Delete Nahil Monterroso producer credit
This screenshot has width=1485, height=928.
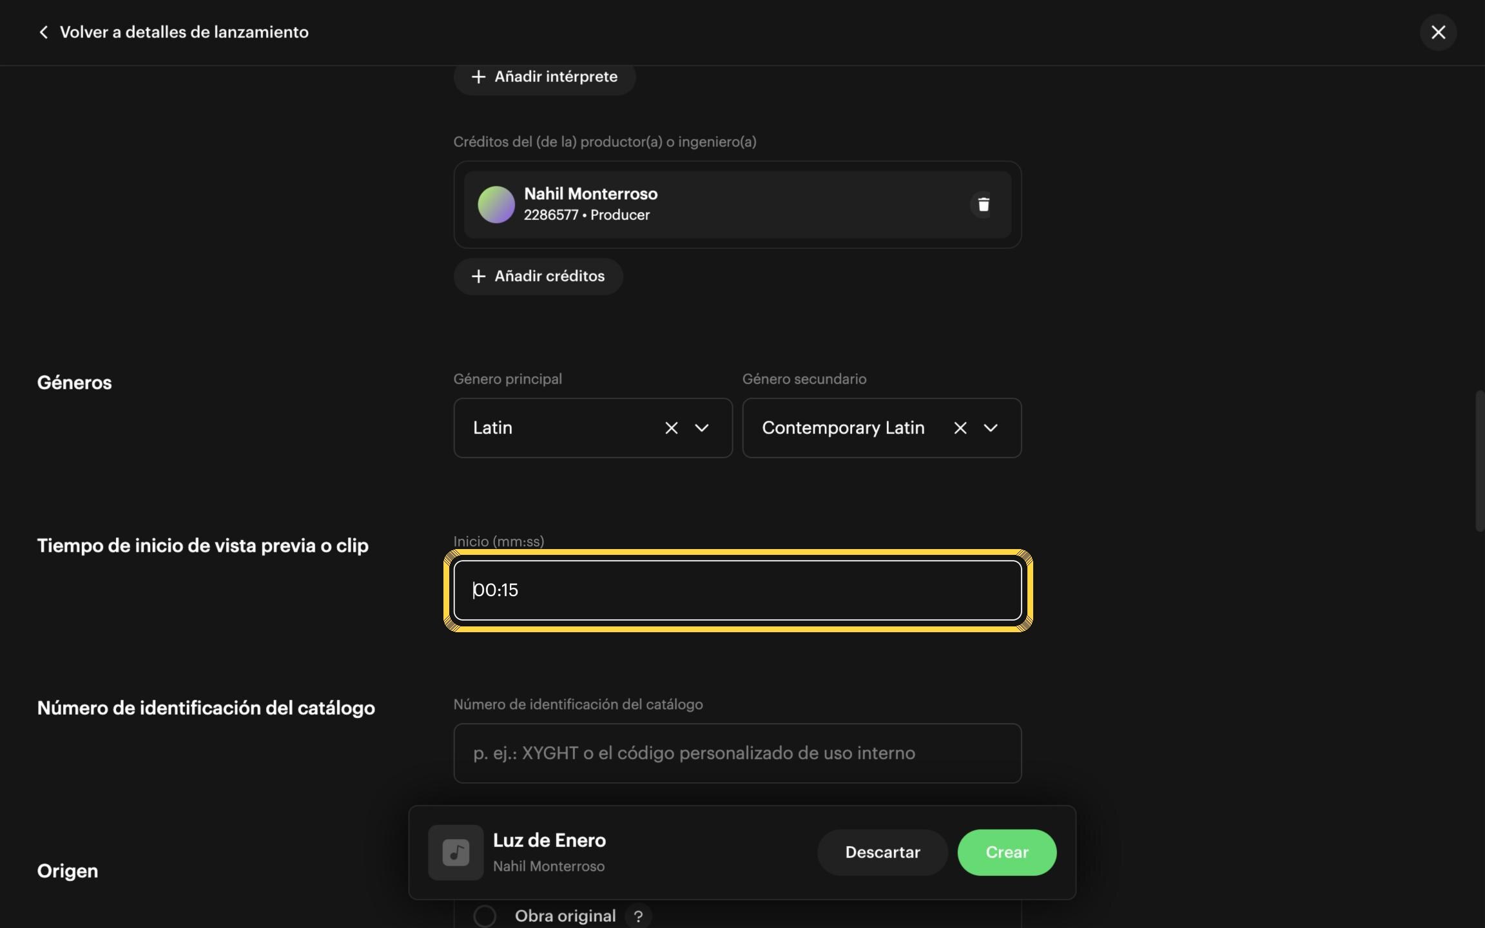[983, 205]
